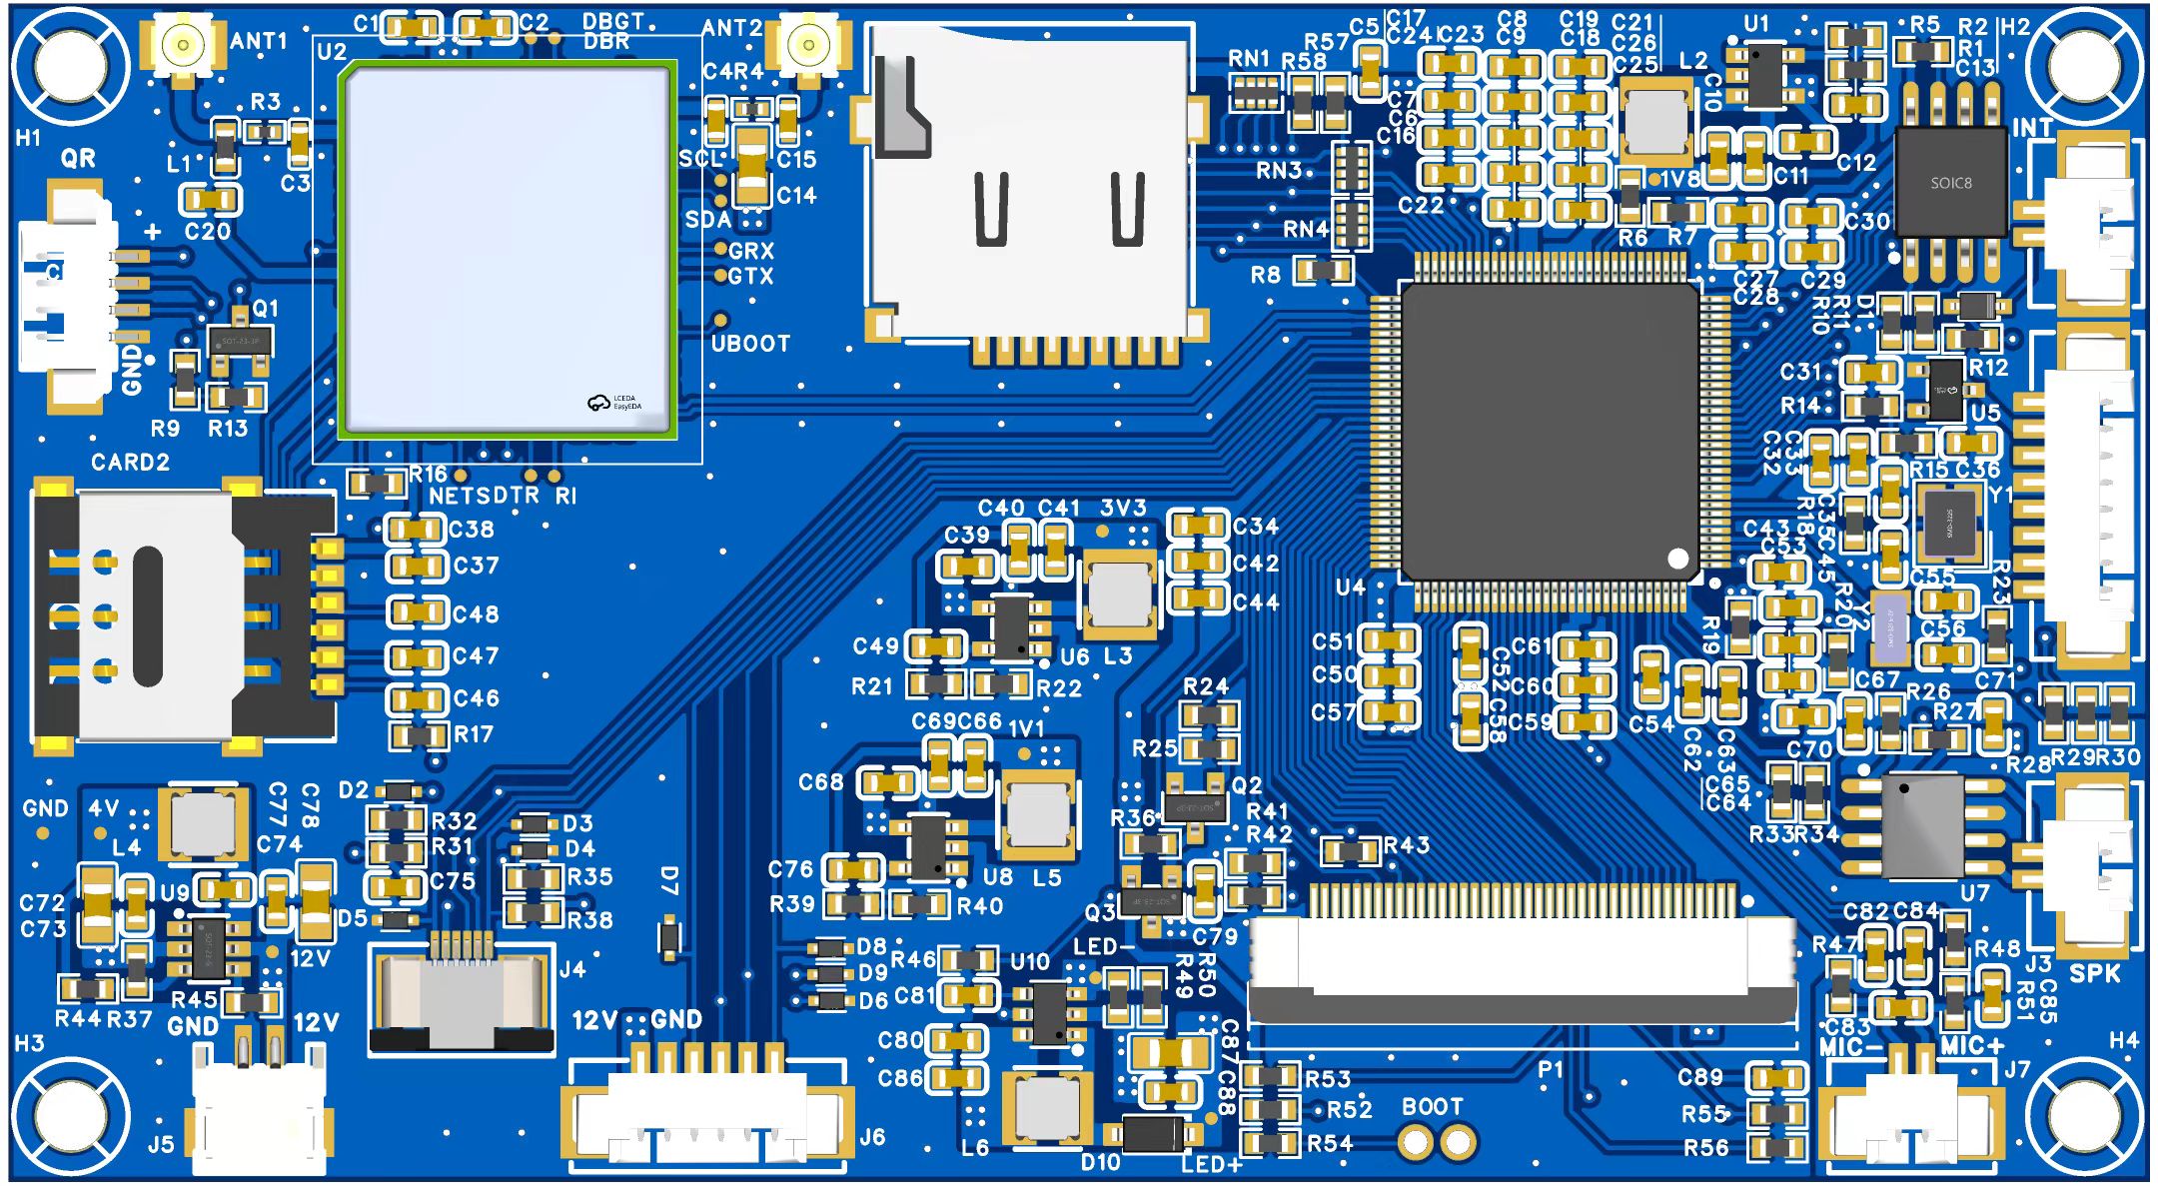The height and width of the screenshot is (1186, 2158).
Task: Select the U2 wireless module with green border
Action: point(508,250)
